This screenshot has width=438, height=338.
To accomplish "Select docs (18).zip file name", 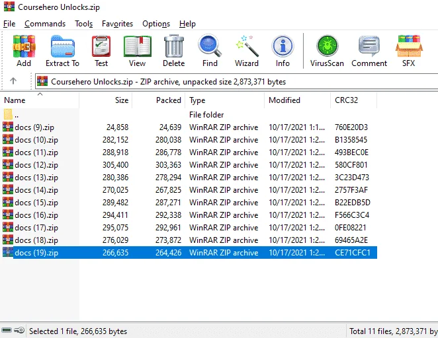I will [36, 240].
